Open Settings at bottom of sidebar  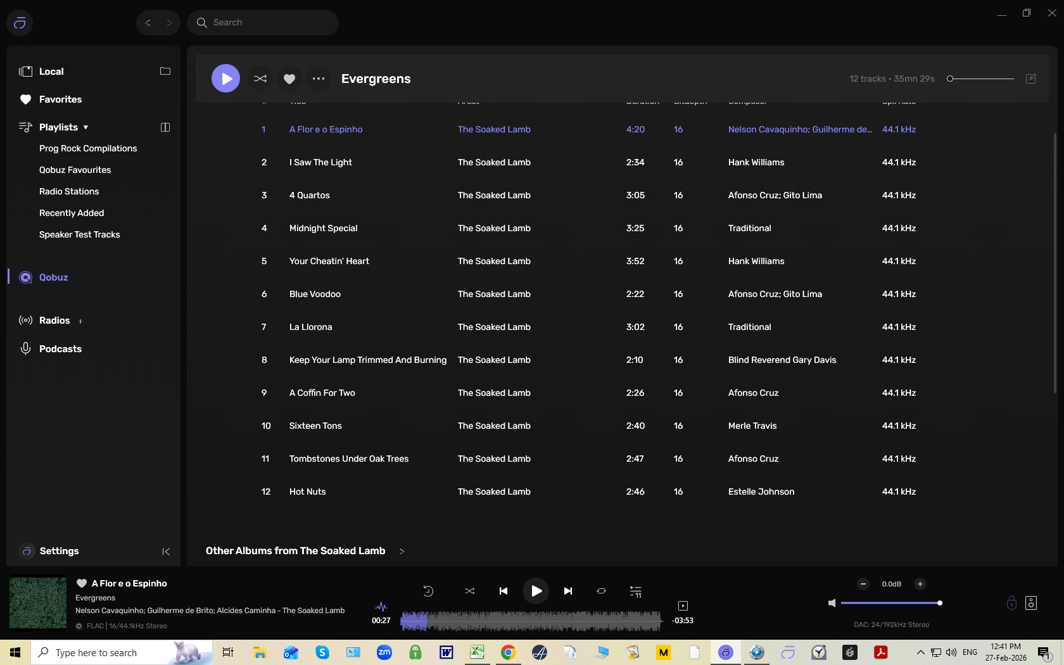point(59,551)
